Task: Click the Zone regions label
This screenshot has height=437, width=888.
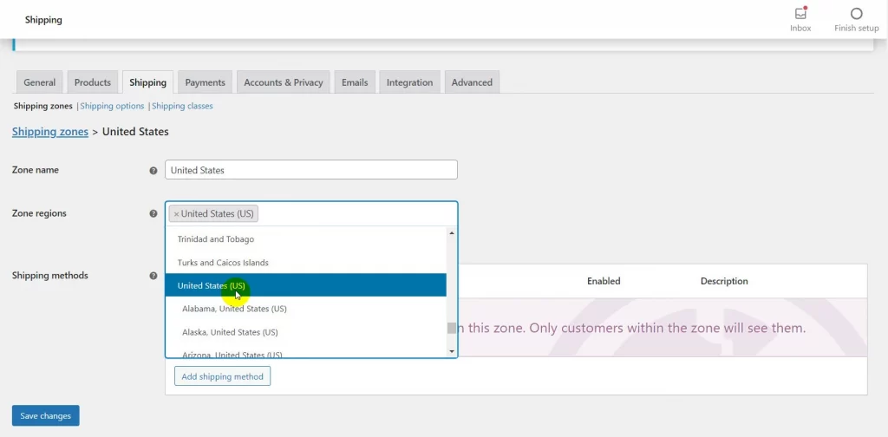Action: (39, 213)
